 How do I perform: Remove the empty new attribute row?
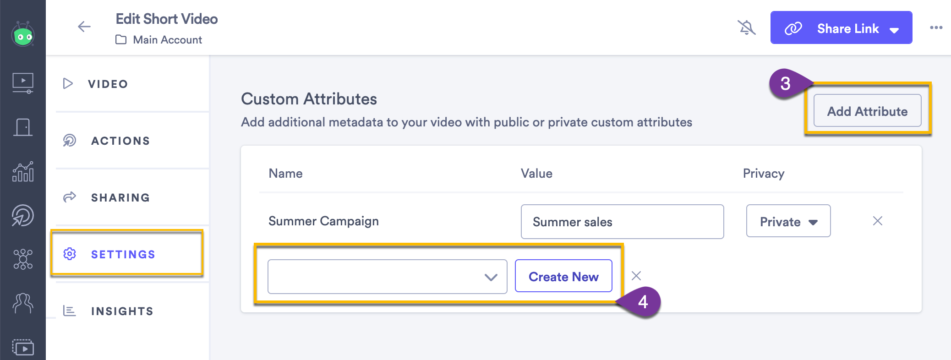pyautogui.click(x=636, y=276)
